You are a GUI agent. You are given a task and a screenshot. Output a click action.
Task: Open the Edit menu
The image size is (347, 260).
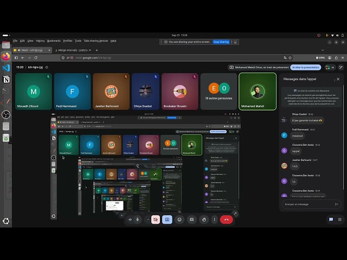(x=22, y=41)
